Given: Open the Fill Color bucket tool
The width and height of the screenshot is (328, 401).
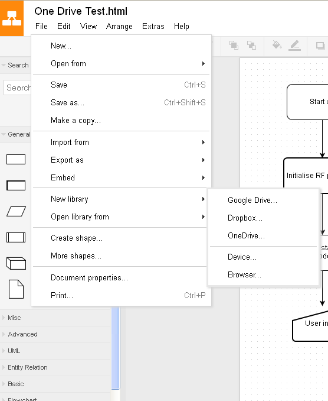Looking at the screenshot, I should [x=277, y=45].
